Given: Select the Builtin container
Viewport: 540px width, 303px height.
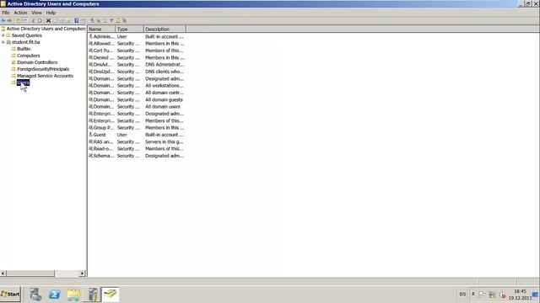Looking at the screenshot, I should pos(24,49).
